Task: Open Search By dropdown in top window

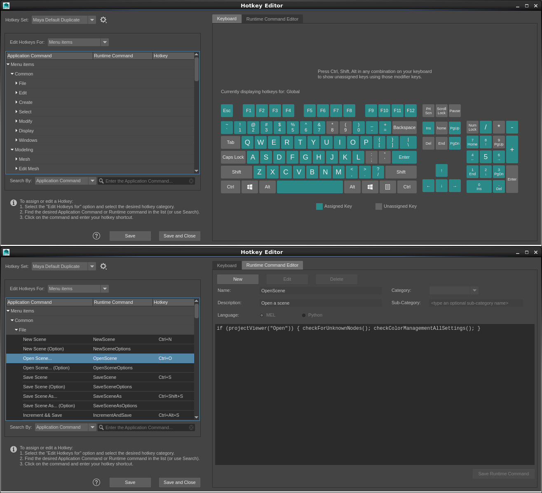Action: [x=66, y=181]
